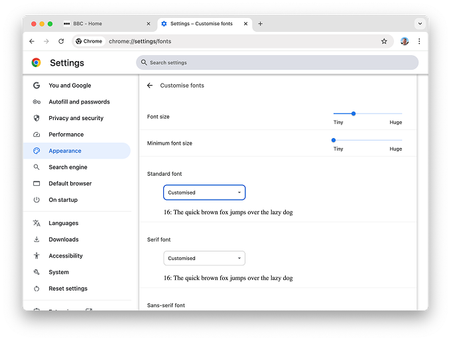Click the download icon for Downloads
Image resolution: width=451 pixels, height=341 pixels.
(x=36, y=239)
